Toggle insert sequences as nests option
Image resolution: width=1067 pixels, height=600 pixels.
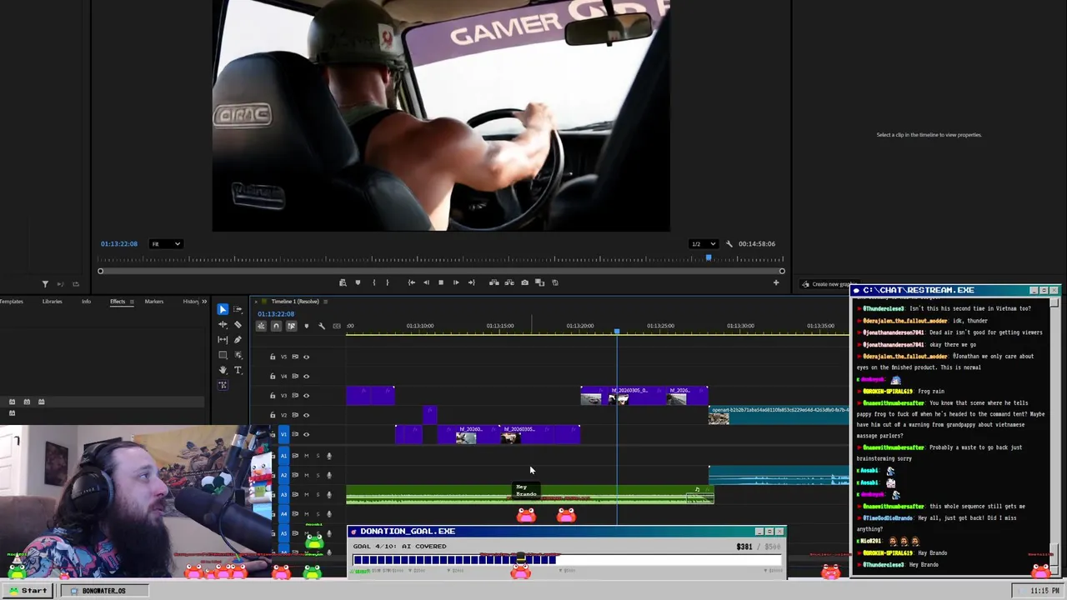pyautogui.click(x=261, y=326)
